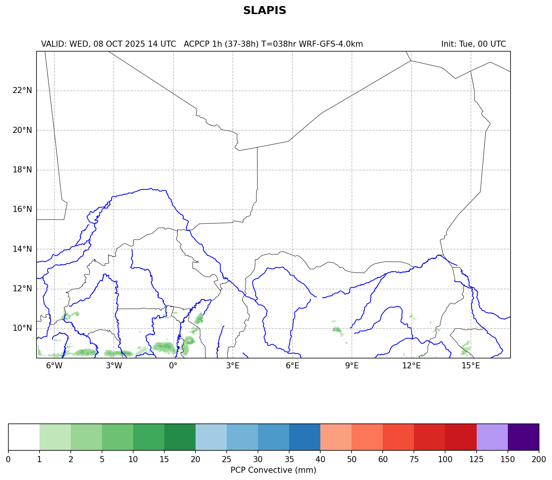Screen dimensions: 552x480
Task: Choose the deep blue 35–40 mm swatch
Action: point(305,437)
